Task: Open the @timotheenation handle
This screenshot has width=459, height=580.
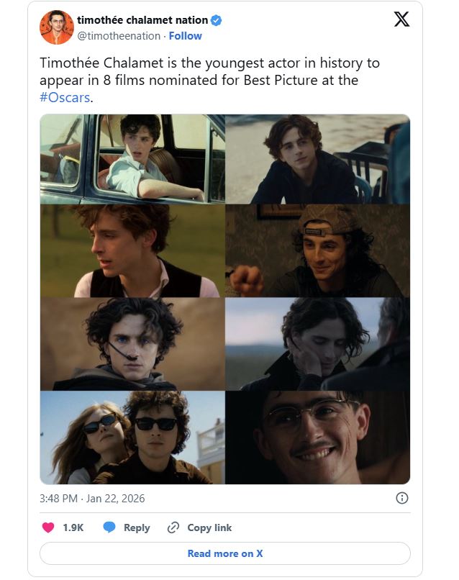Action: tap(119, 36)
